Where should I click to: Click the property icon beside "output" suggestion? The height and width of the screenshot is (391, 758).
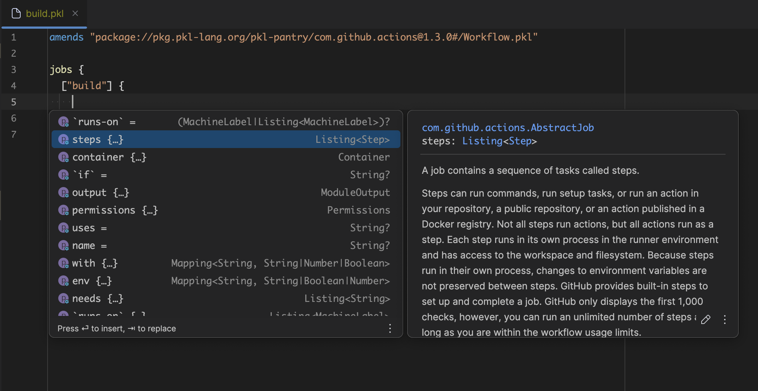[x=63, y=192]
